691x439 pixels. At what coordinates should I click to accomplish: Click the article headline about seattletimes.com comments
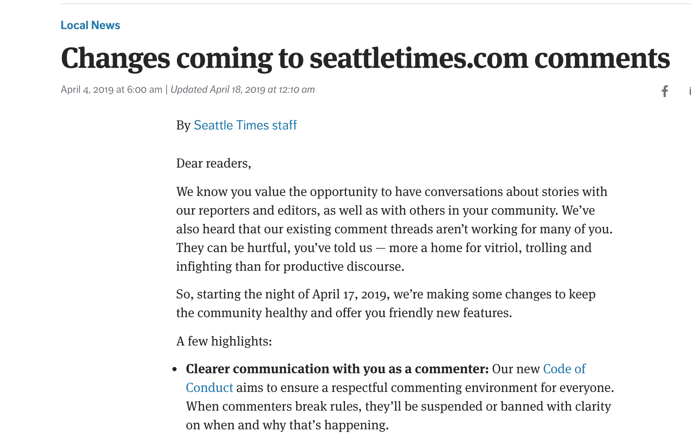point(365,59)
